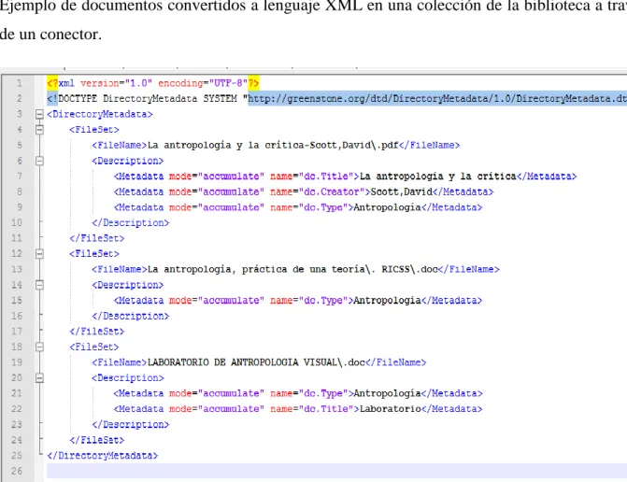627x482 pixels.
Task: Click the closing FileSet tag on line 11
Action: coord(97,238)
